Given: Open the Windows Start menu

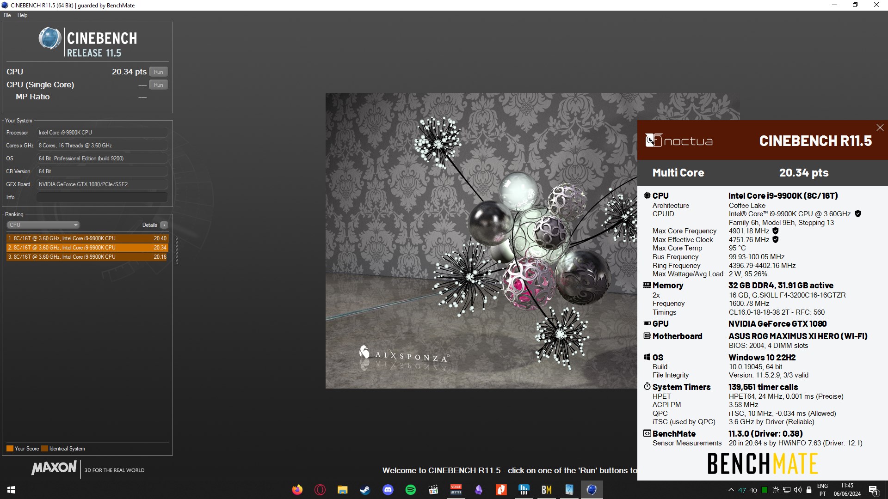Looking at the screenshot, I should [x=11, y=490].
